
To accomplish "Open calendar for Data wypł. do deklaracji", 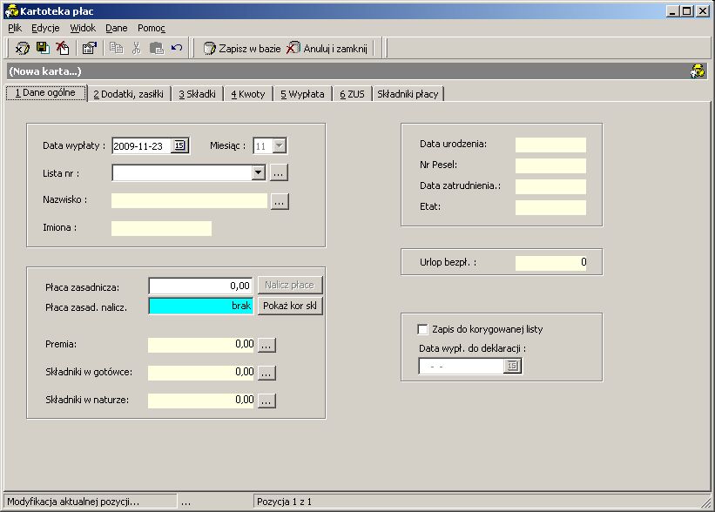I will 513,366.
